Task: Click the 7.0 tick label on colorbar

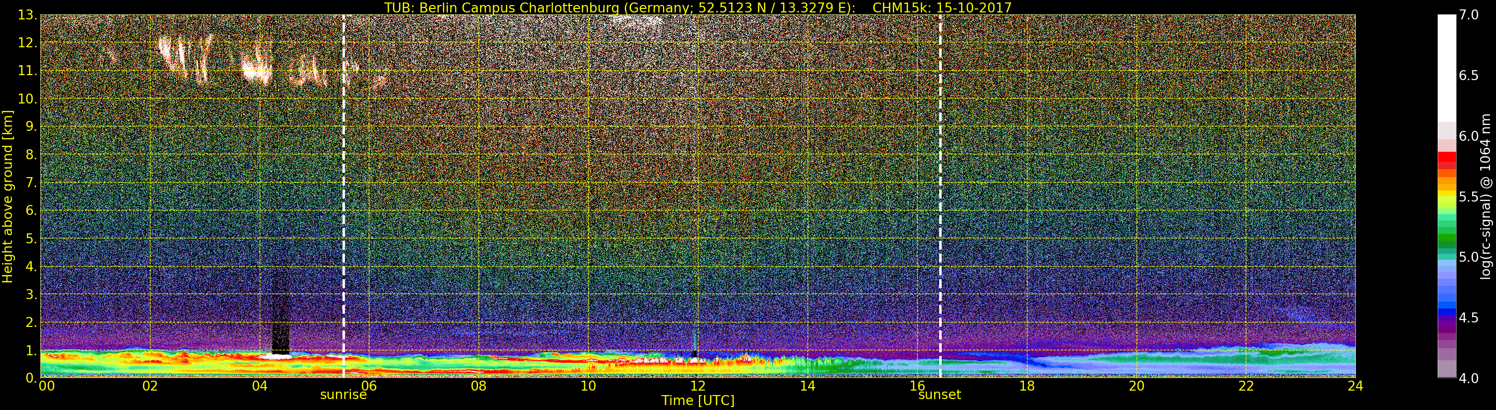Action: [1468, 15]
